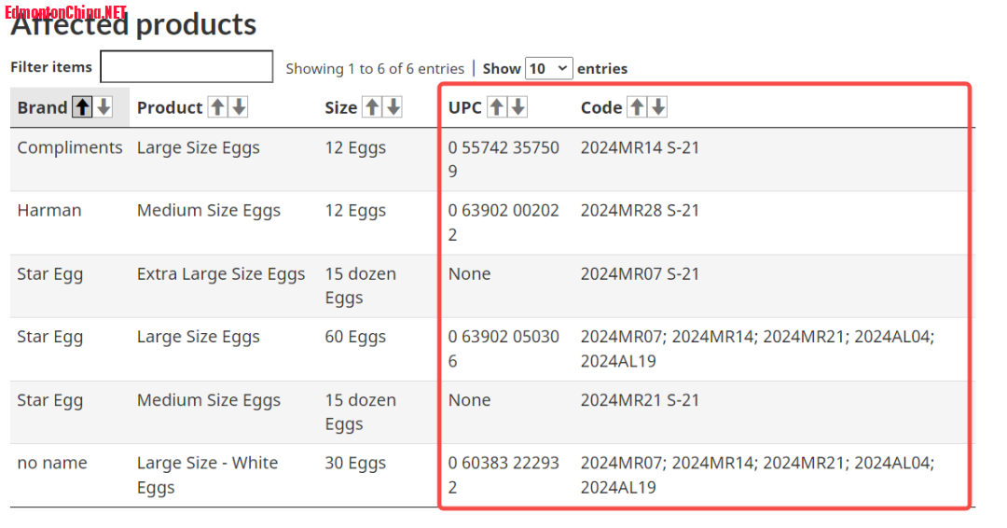Click the 30 Eggs size cell

click(x=355, y=463)
